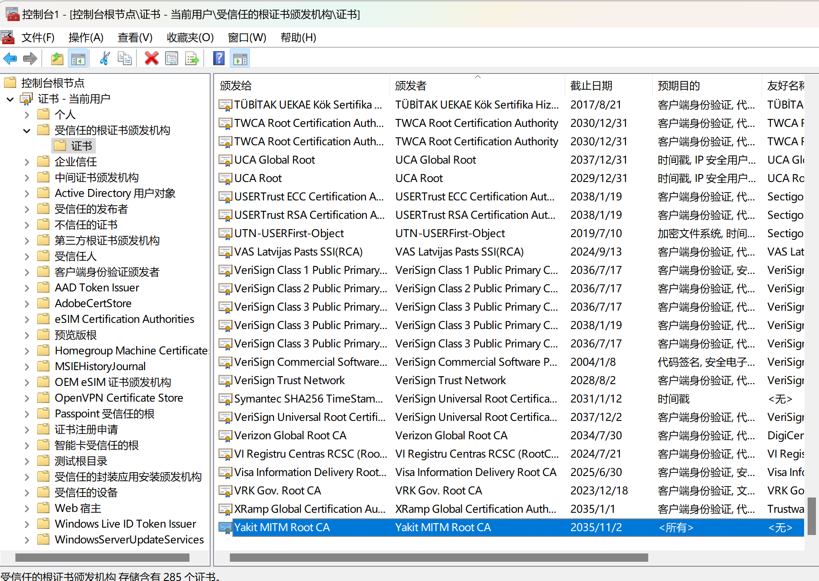This screenshot has width=819, height=581.
Task: Select the Yakit MITM Root CA certificate
Action: (x=282, y=527)
